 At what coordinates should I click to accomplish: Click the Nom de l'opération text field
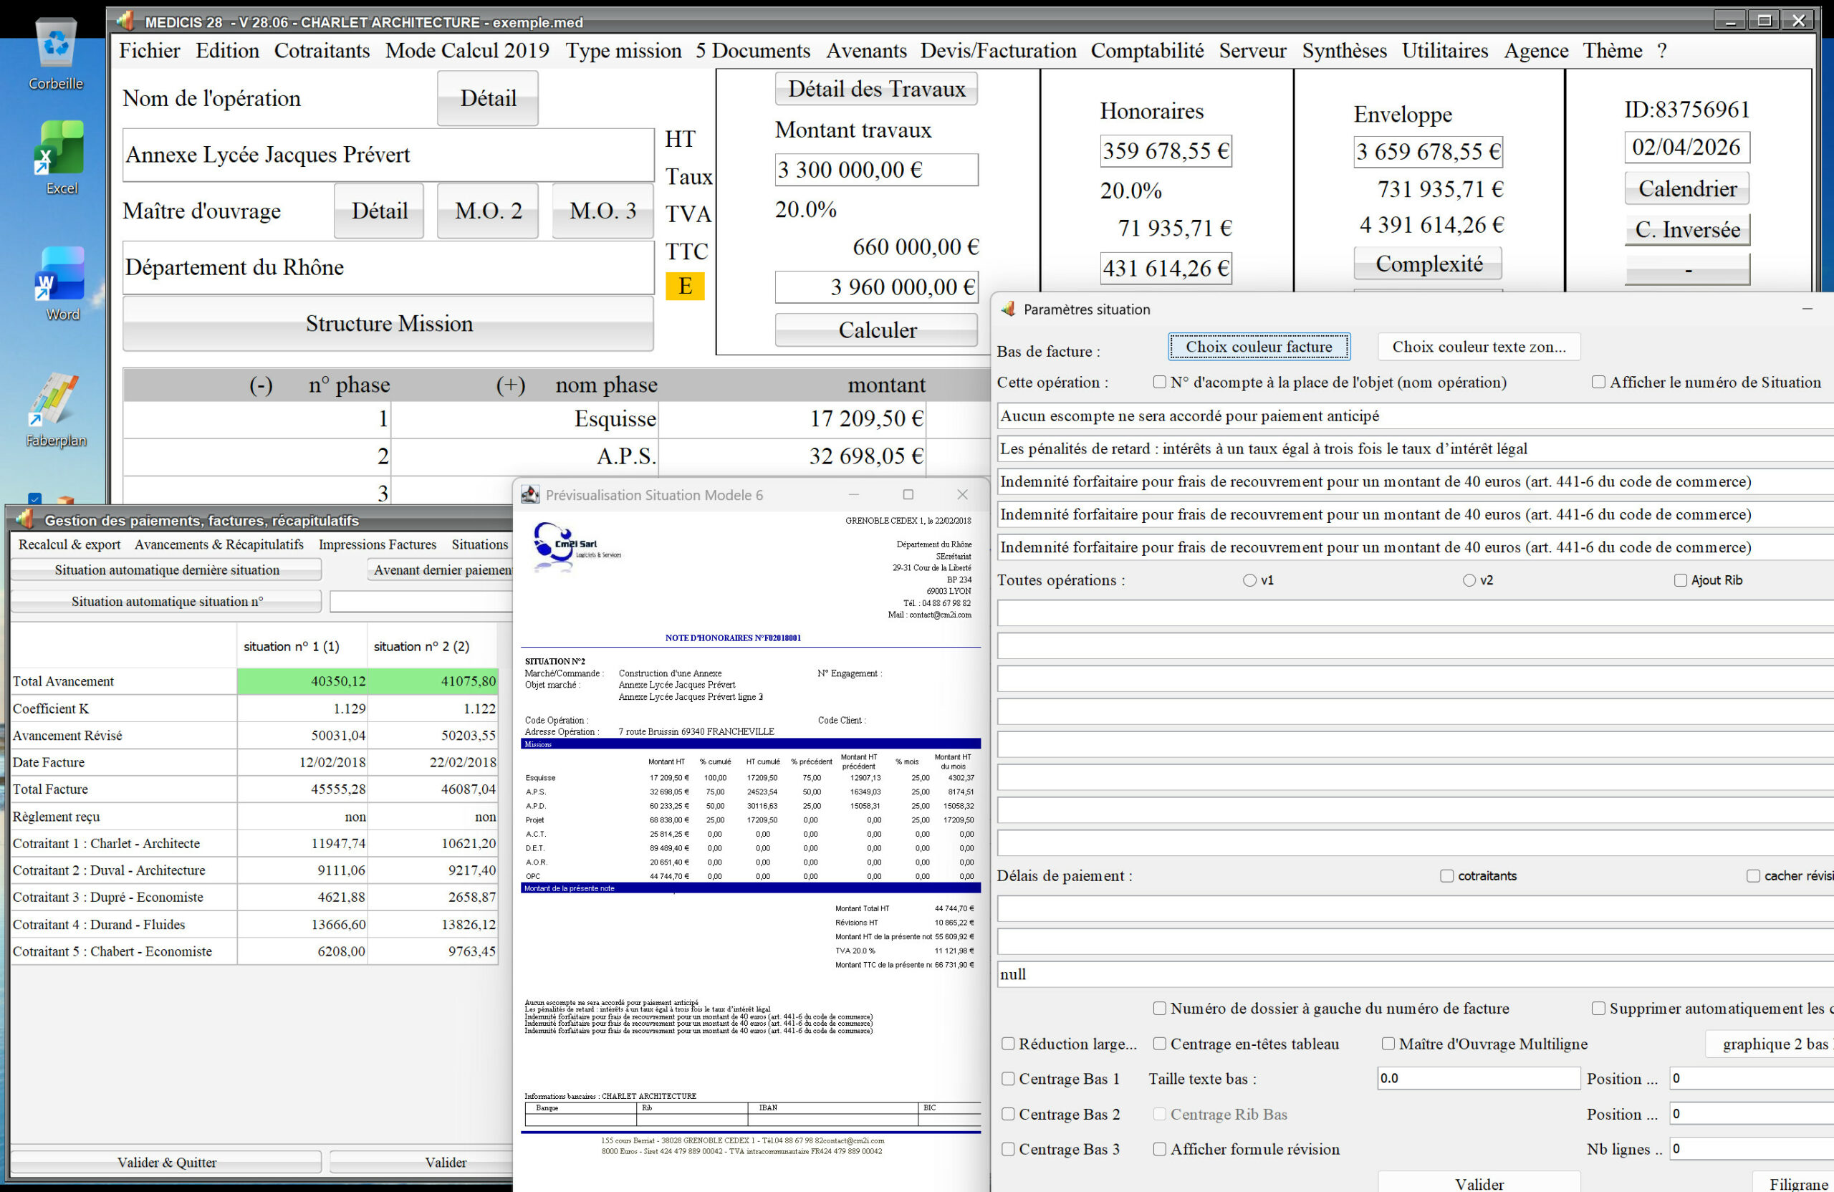coord(388,155)
